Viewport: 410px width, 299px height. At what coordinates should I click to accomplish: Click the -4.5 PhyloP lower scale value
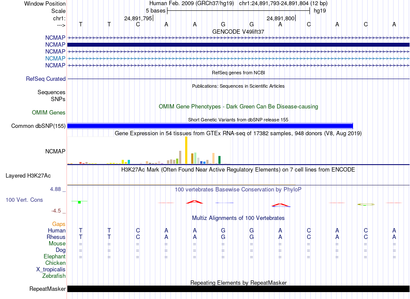[56, 211]
